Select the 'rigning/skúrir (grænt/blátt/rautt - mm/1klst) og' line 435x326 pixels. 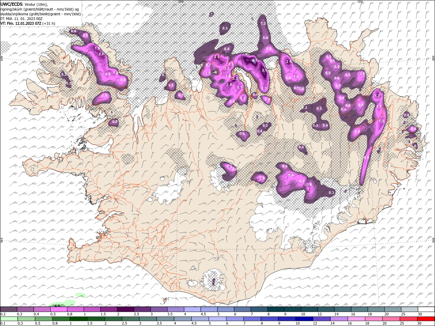[40, 9]
